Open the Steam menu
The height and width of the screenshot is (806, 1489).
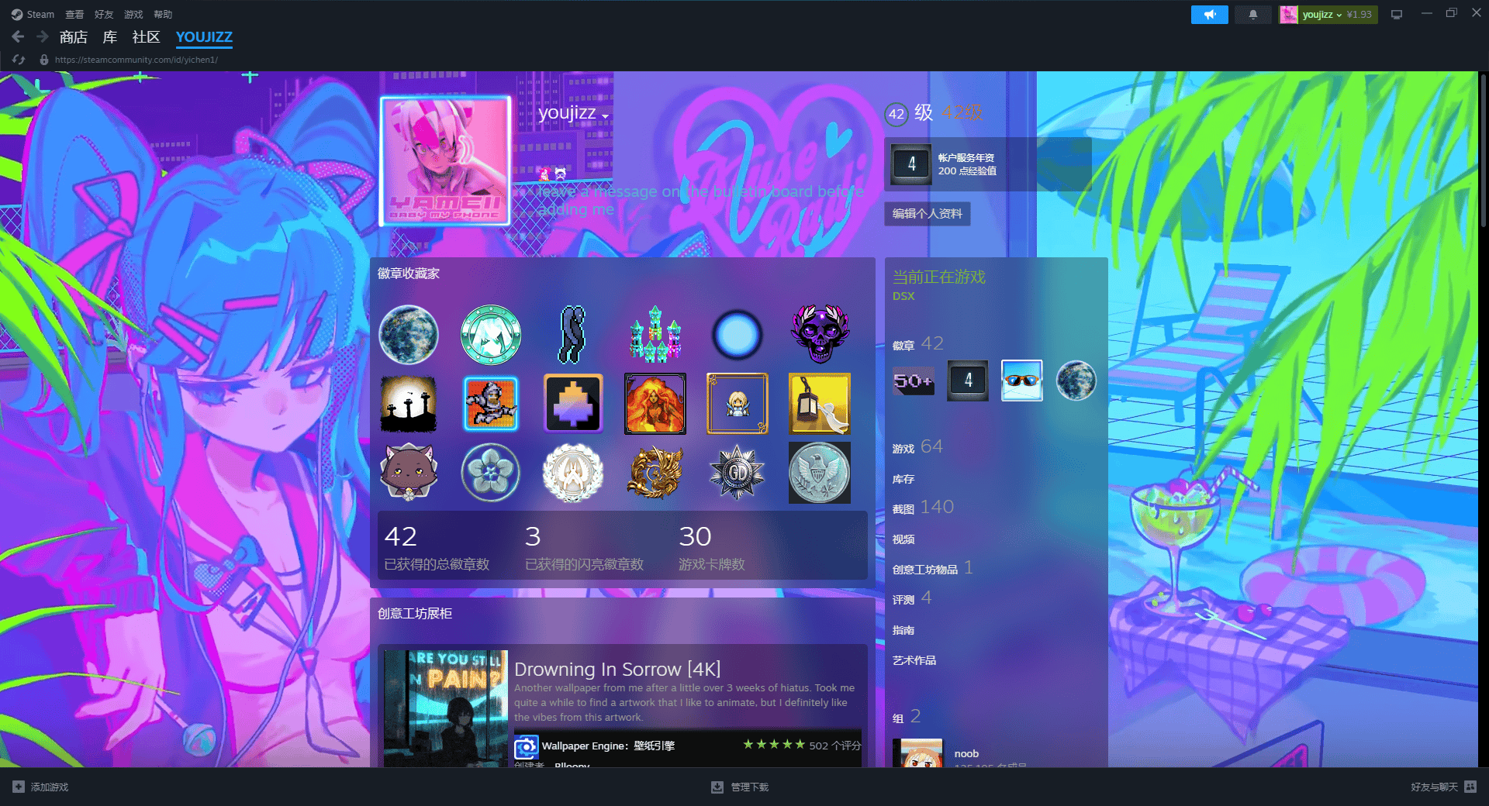(x=33, y=14)
